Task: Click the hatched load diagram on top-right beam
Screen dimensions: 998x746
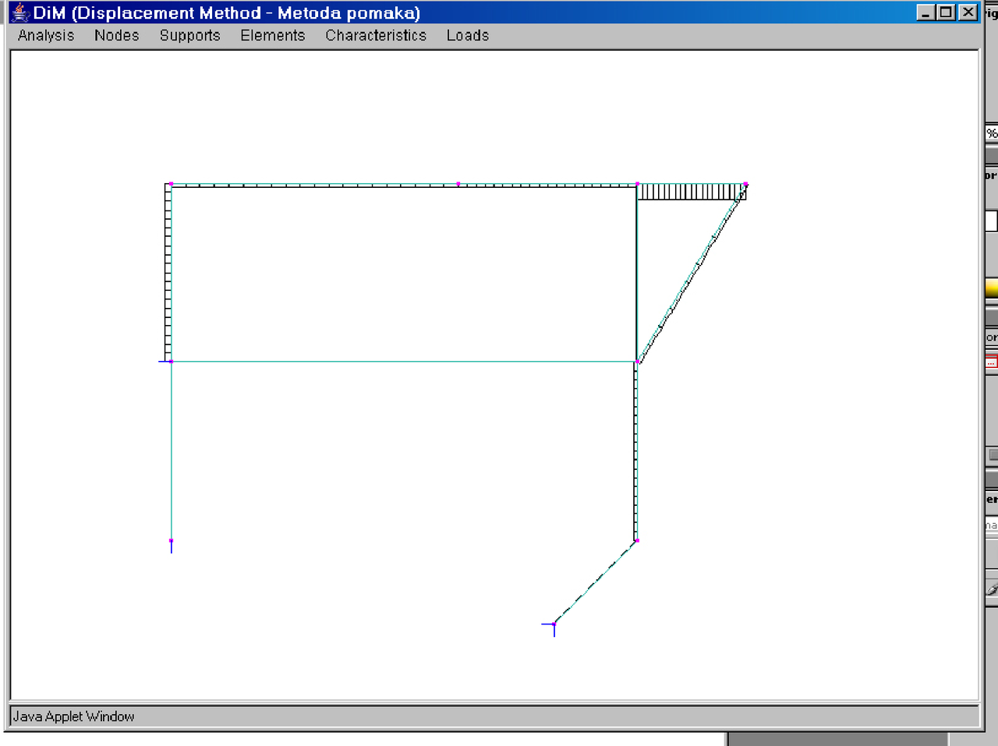Action: pos(690,192)
